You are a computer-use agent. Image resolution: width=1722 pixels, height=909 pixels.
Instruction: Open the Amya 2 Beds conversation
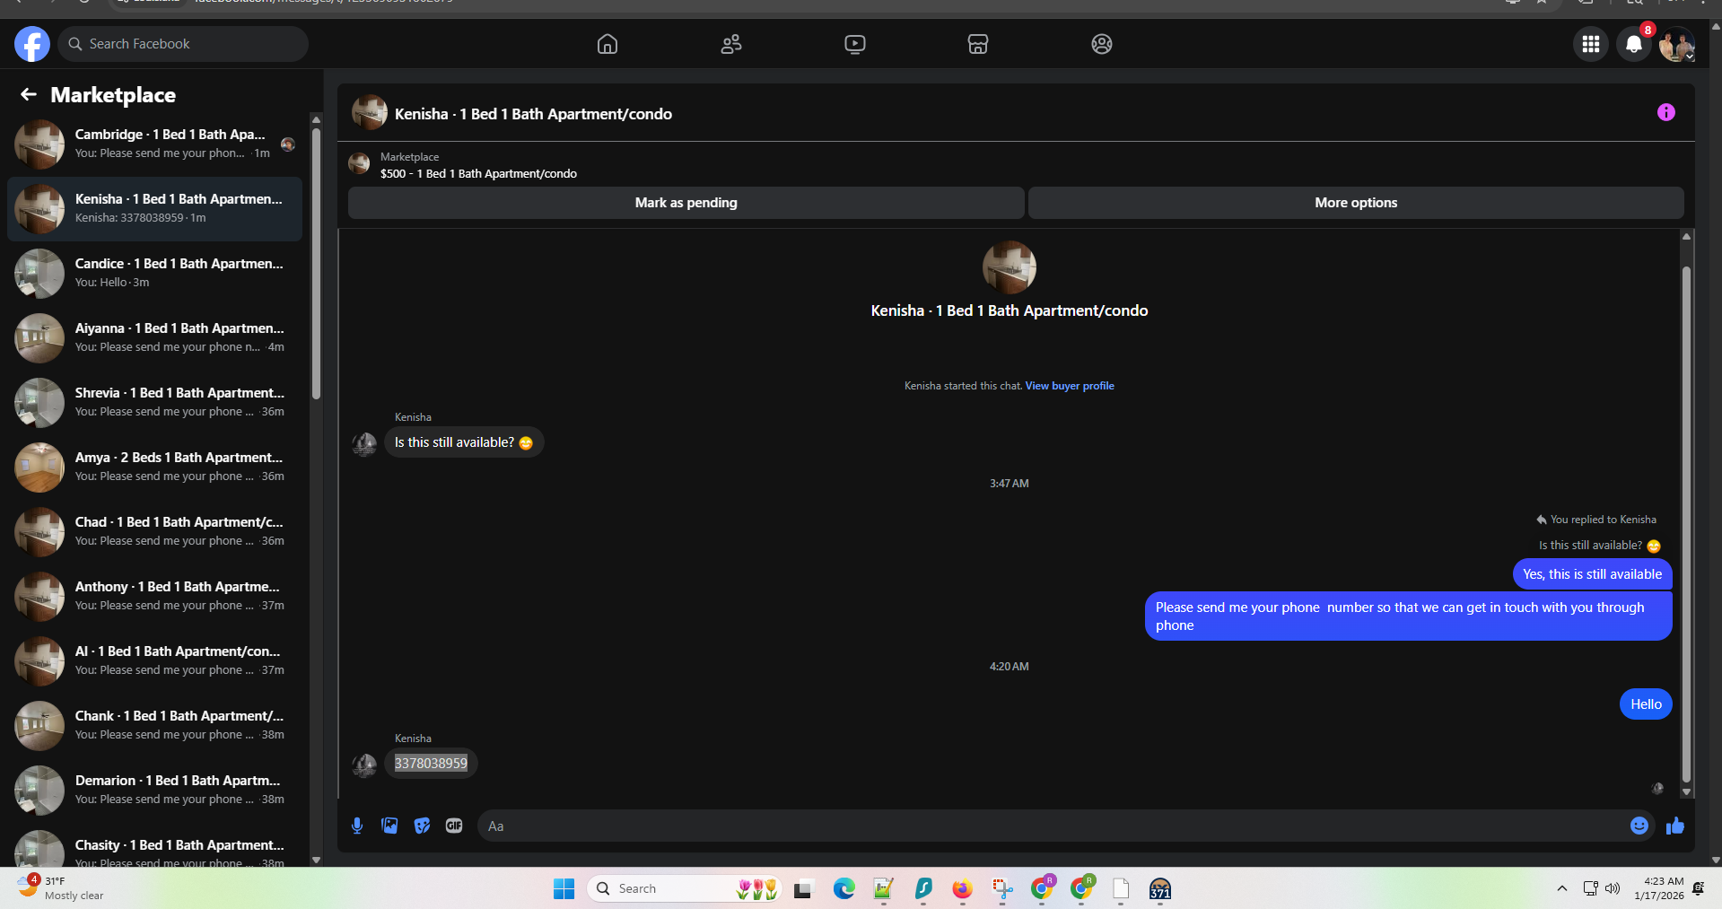coord(154,467)
